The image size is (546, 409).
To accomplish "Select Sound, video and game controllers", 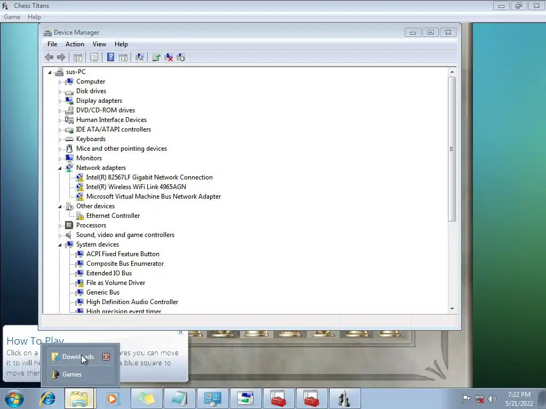I will point(125,235).
